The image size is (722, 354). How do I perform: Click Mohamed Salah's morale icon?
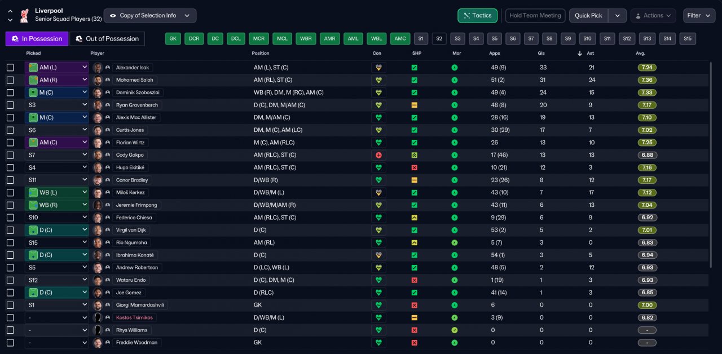pyautogui.click(x=455, y=80)
